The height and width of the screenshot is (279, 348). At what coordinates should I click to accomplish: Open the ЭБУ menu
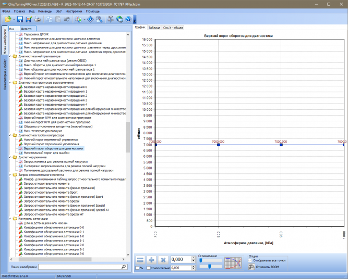click(59, 11)
